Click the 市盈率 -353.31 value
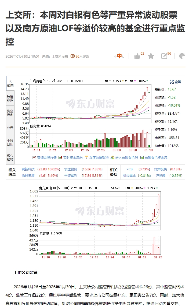Image resolution: width=189 pixels, height=306 pixels. (173, 138)
